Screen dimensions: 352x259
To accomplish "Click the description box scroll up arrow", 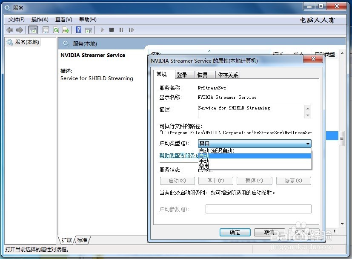I will coord(308,109).
